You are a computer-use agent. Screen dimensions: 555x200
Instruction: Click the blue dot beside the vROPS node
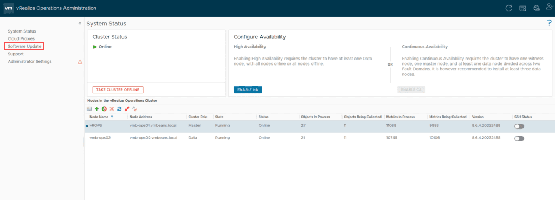(x=87, y=126)
